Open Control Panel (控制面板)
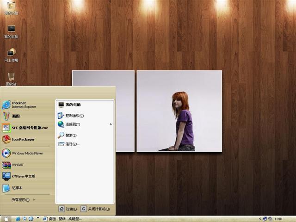Image resolution: width=296 pixels, height=222 pixels. [x=71, y=116]
